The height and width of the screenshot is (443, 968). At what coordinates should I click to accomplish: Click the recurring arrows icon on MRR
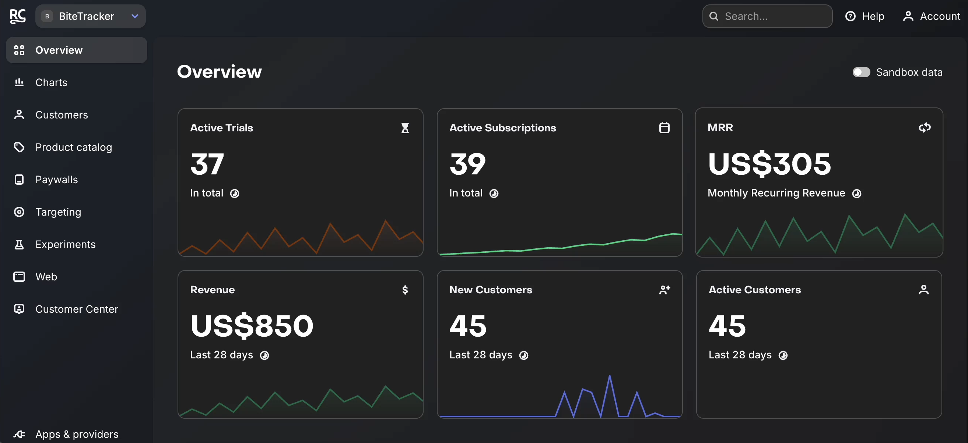click(x=925, y=128)
